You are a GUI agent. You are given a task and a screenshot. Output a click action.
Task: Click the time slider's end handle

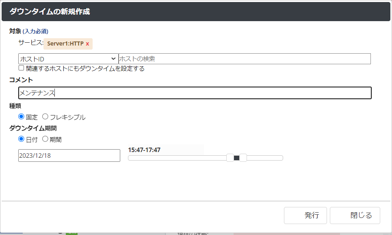coord(243,158)
